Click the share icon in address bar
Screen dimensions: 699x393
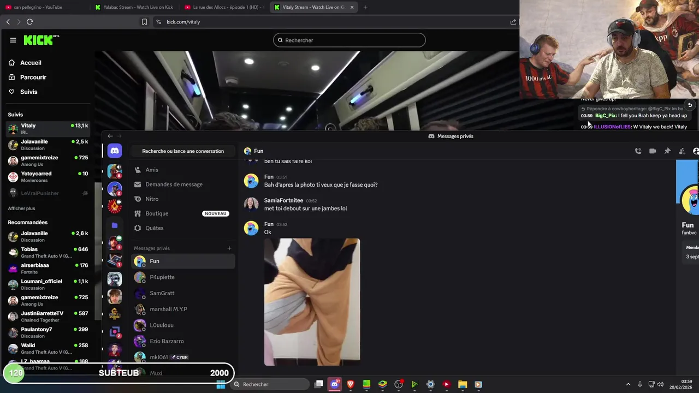coord(513,22)
